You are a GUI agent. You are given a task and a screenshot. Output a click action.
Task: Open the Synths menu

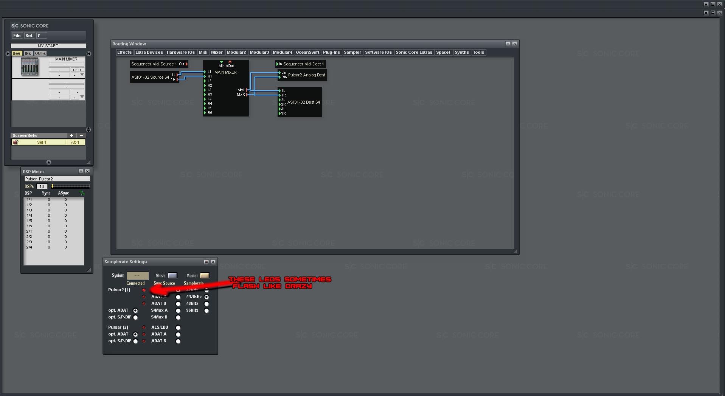point(462,52)
